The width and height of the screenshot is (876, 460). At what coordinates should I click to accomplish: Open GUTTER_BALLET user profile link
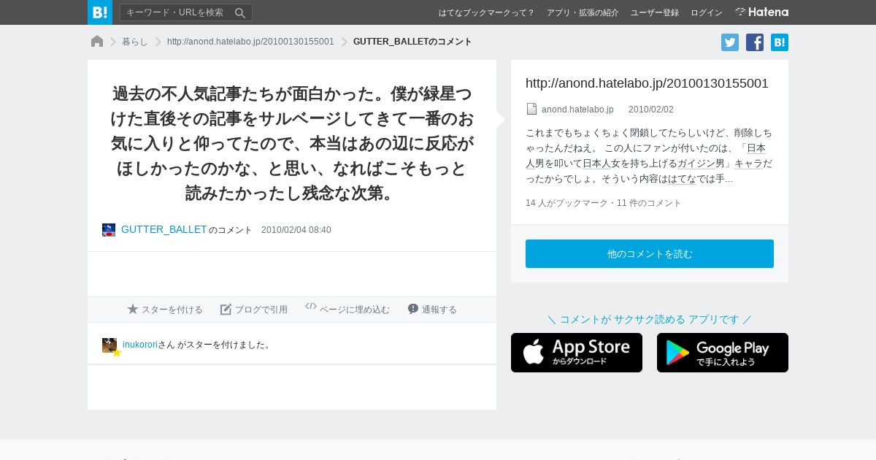(164, 229)
